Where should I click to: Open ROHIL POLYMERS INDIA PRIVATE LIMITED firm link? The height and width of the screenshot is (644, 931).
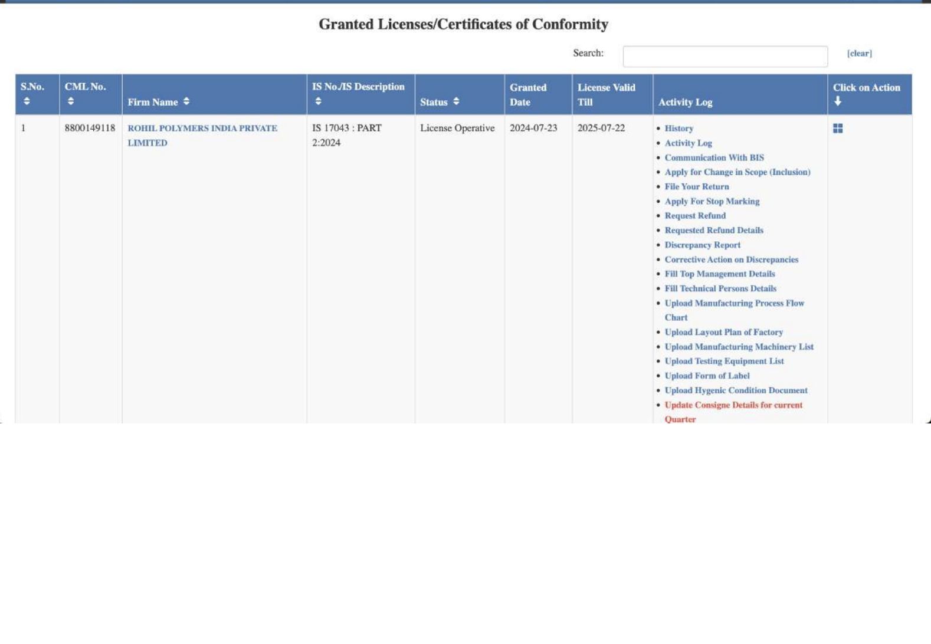[202, 129]
